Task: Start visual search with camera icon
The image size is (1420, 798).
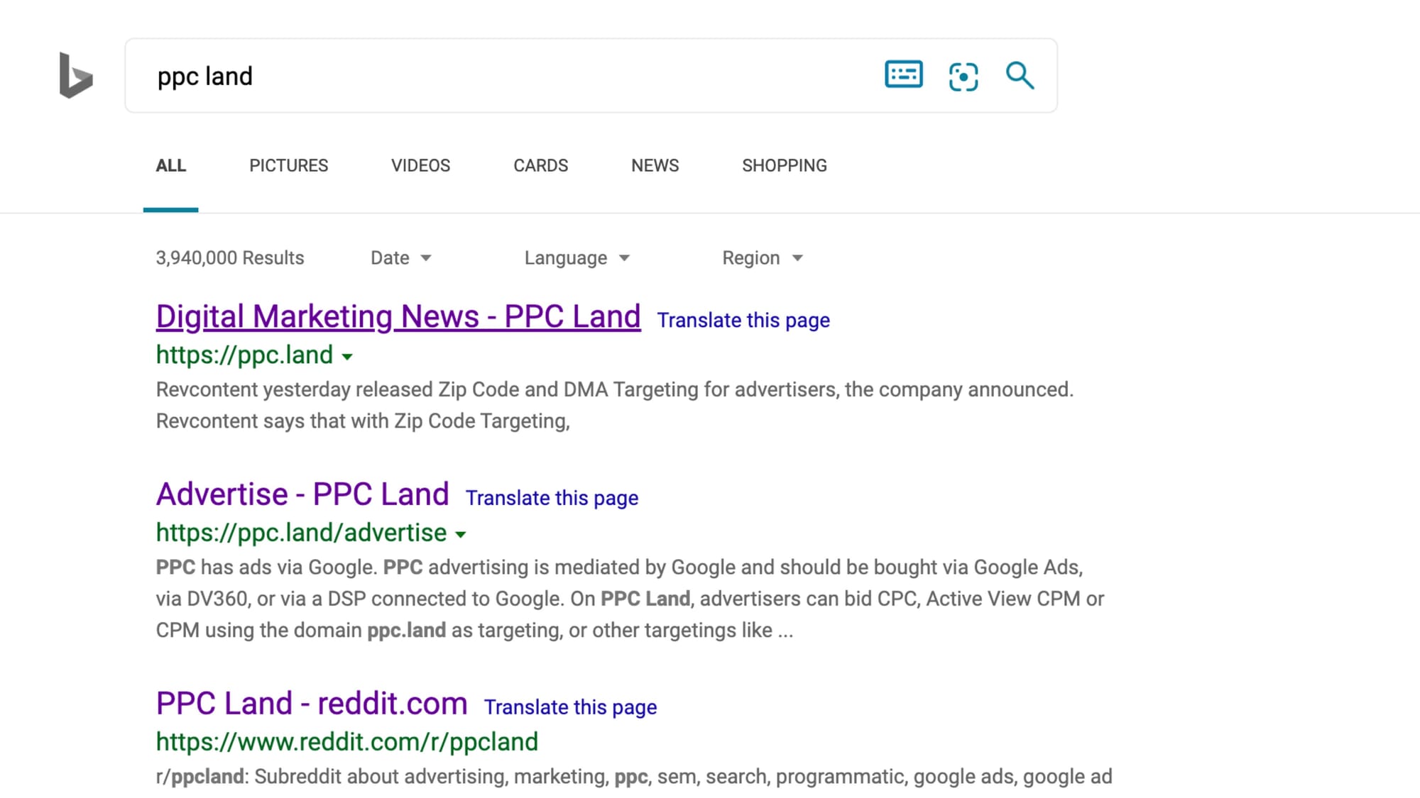Action: click(x=963, y=77)
